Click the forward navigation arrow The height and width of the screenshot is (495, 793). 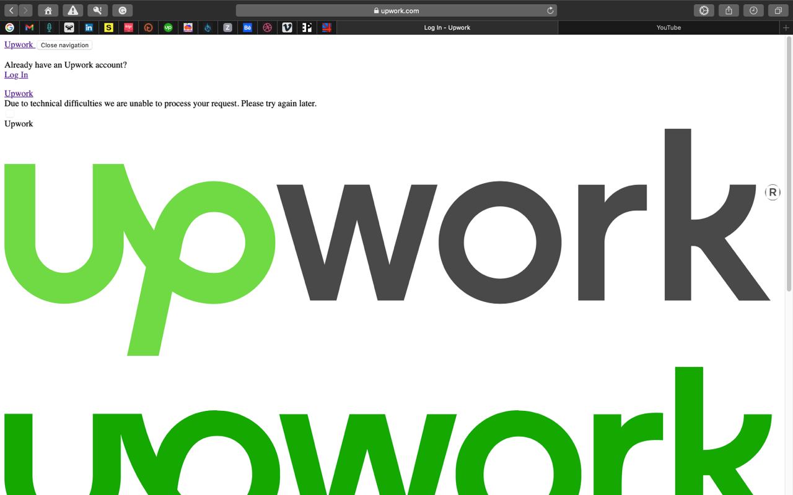pyautogui.click(x=25, y=11)
